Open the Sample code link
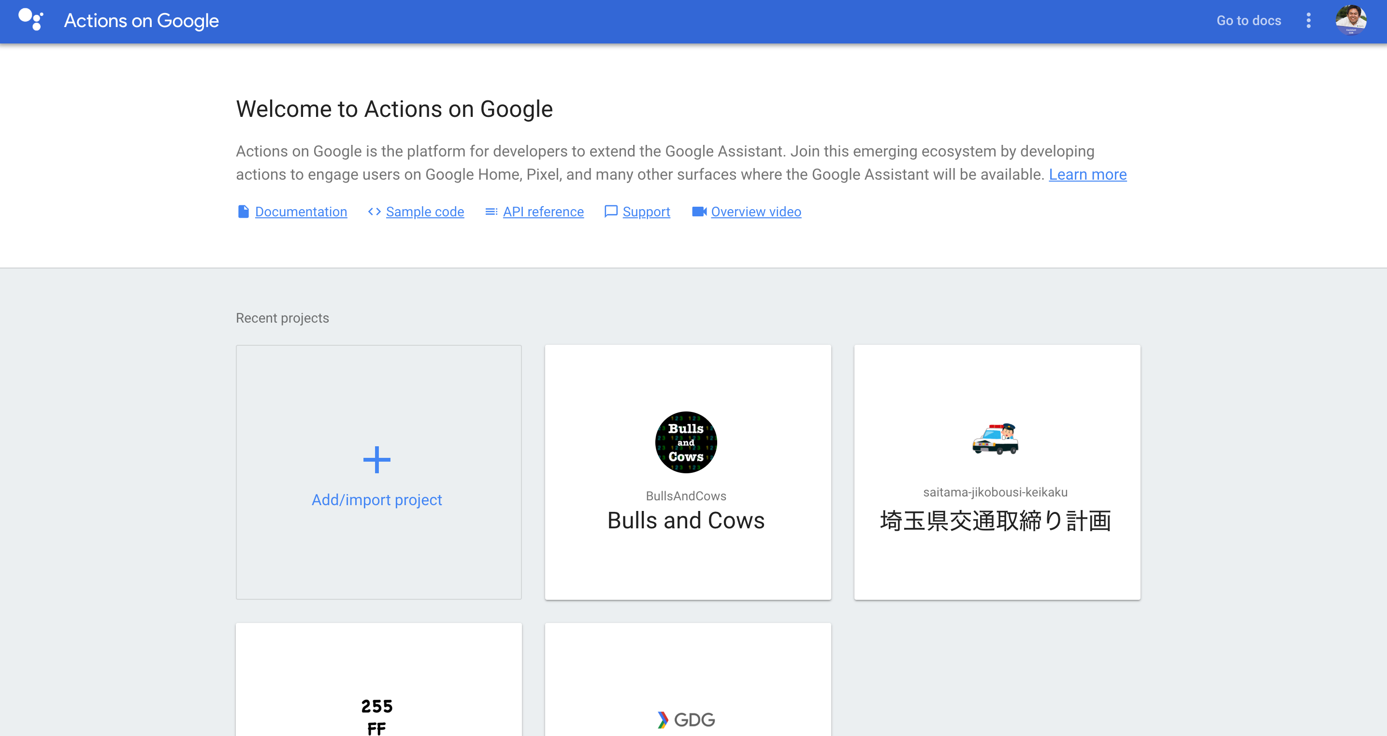 coord(425,212)
